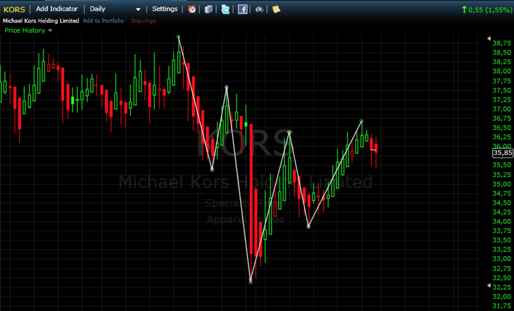
Task: Click the 35,00 price axis label
Action: pos(502,184)
